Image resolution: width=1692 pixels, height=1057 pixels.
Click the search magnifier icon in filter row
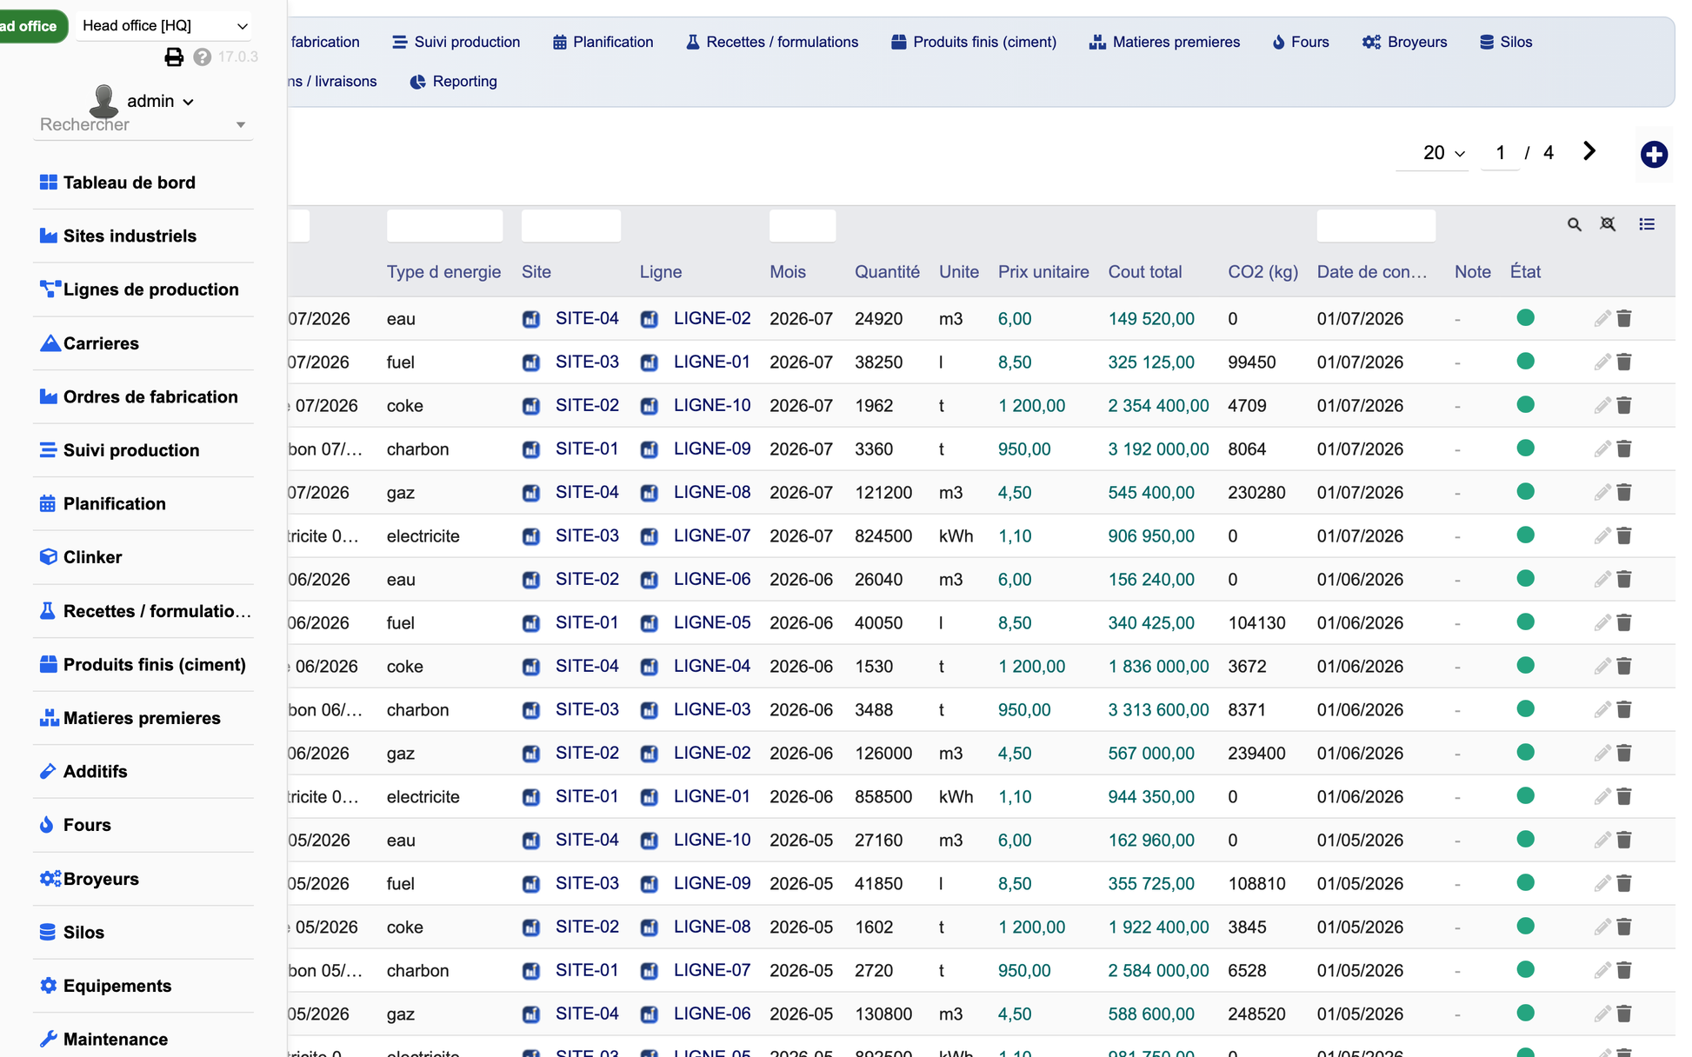pos(1574,224)
